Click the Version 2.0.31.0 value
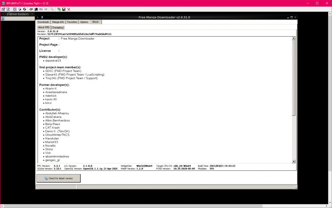Image resolution: width=332 pixels, height=208 pixels. point(53,31)
